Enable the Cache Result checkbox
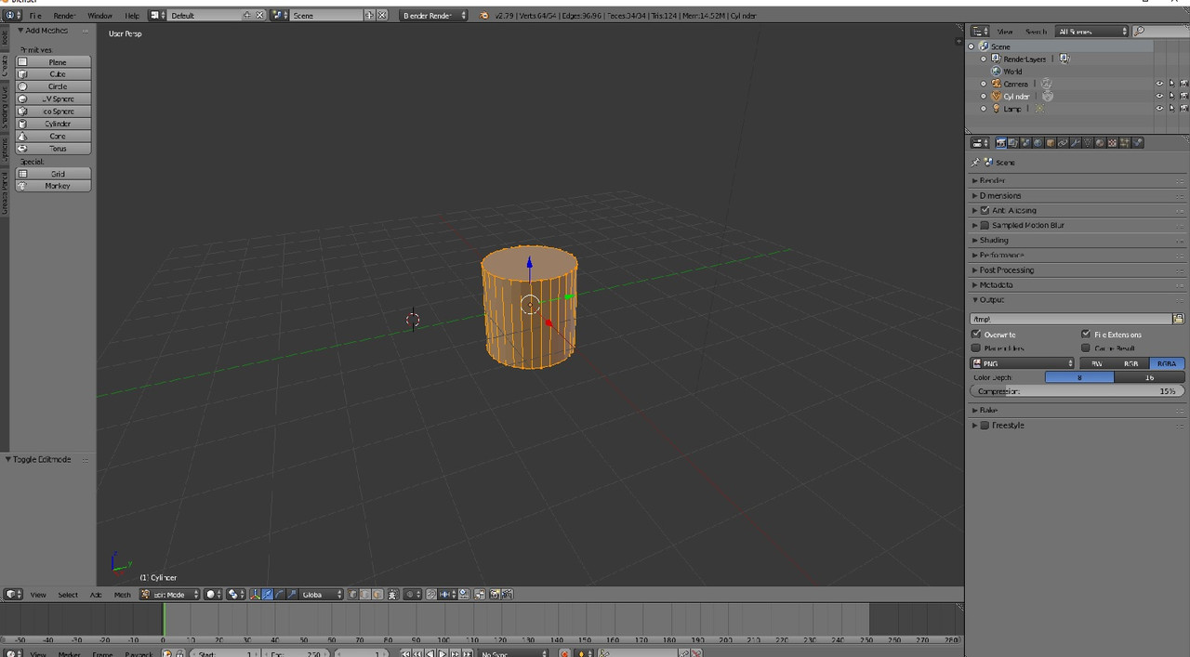This screenshot has height=657, width=1190. 1086,348
